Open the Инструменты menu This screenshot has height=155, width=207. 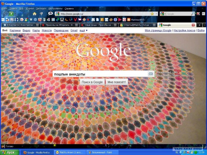[x=55, y=9]
